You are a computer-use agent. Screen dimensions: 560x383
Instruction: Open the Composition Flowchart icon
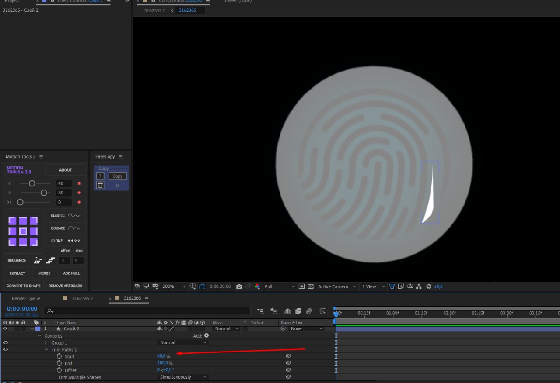(x=419, y=286)
